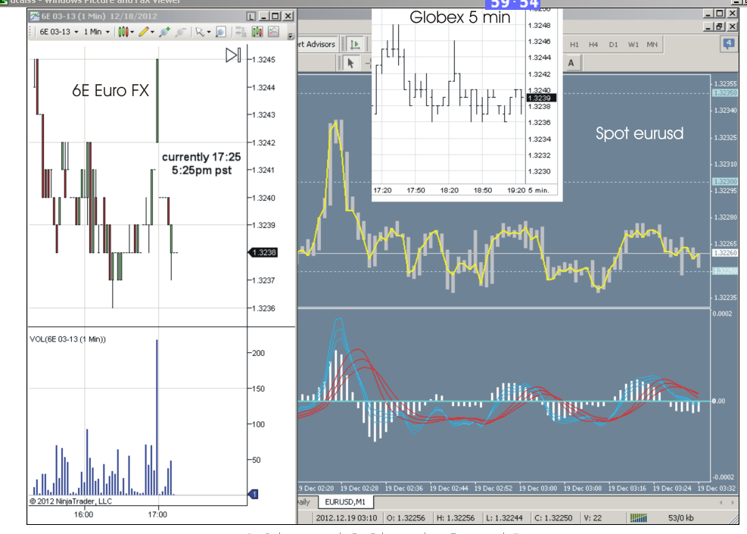Click the 1.3239 Globex price marker
747x534 pixels.
click(x=541, y=98)
